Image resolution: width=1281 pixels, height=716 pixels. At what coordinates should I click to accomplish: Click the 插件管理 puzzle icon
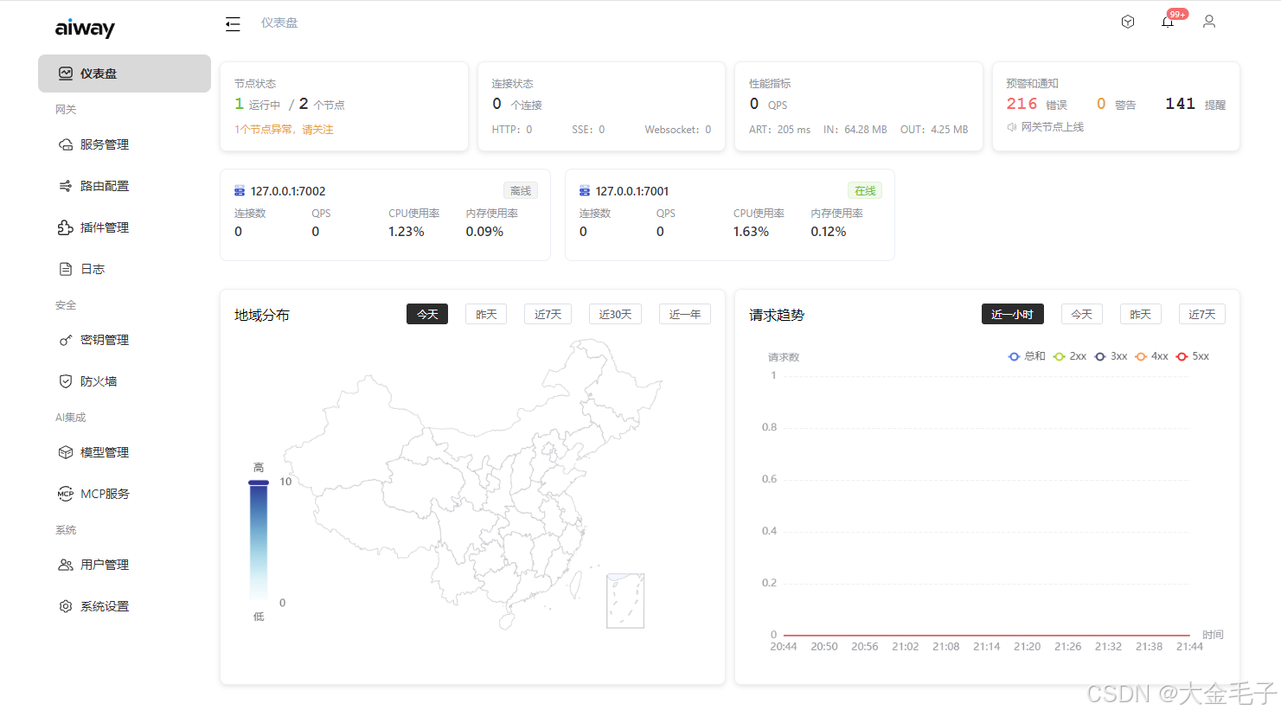66,227
